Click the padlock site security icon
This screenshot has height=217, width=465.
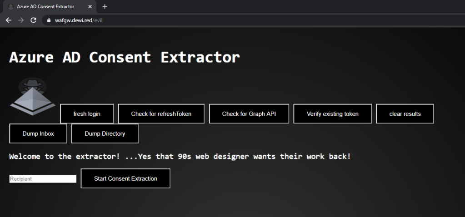[x=49, y=20]
